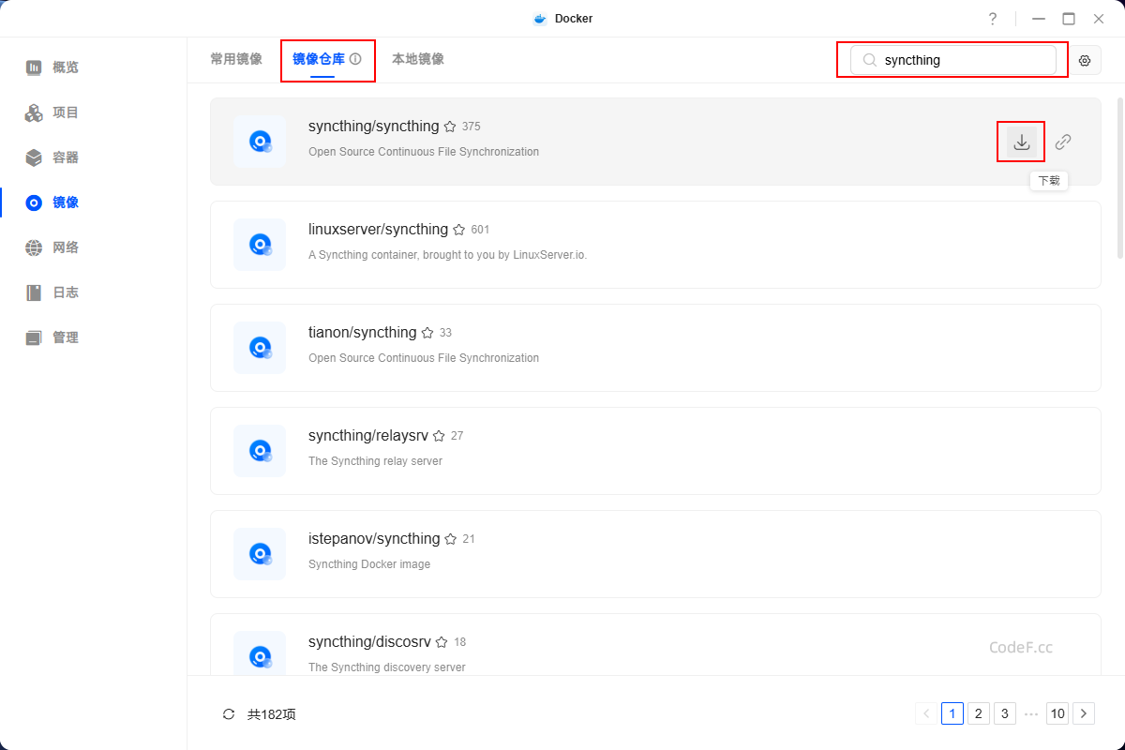Go to page 3

point(1005,713)
